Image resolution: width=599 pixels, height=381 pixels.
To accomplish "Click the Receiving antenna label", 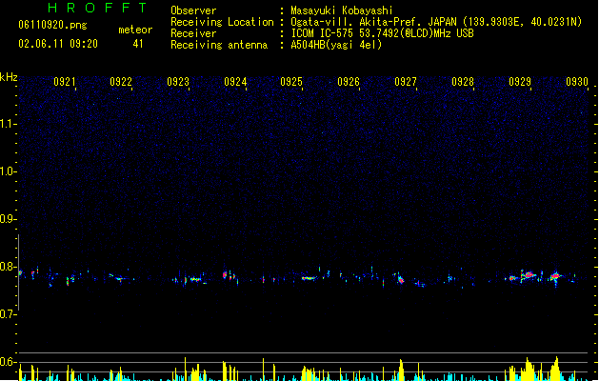I will pos(219,45).
